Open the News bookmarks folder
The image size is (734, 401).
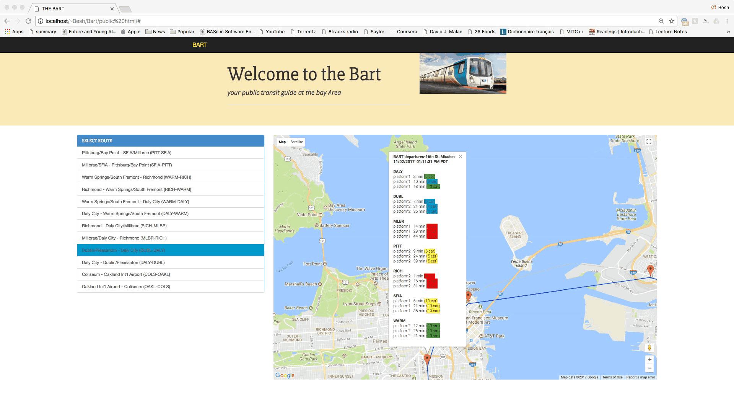[155, 32]
